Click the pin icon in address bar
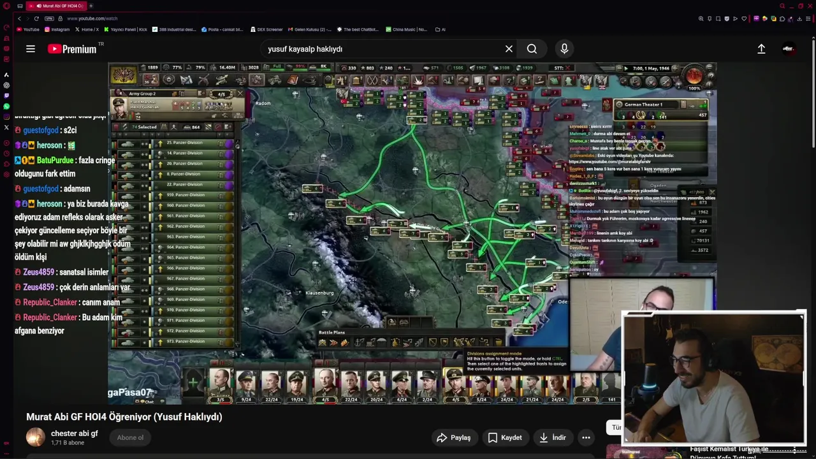Image resolution: width=816 pixels, height=459 pixels. (x=710, y=18)
